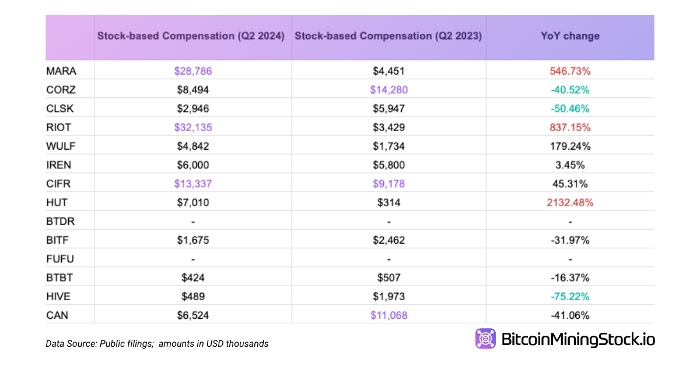Screen dimensions: 700x366
Task: Select the WULF ticker label
Action: 61,146
